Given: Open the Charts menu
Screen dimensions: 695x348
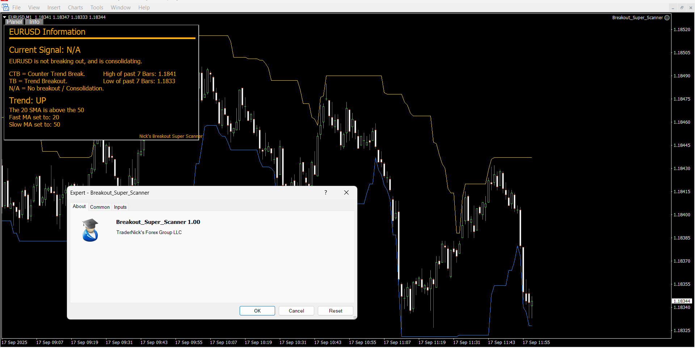Looking at the screenshot, I should (x=75, y=8).
